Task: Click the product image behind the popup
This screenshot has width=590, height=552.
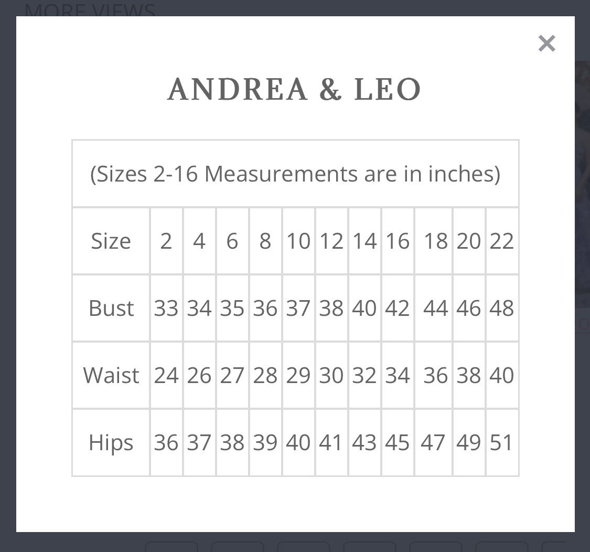Action: click(x=582, y=184)
